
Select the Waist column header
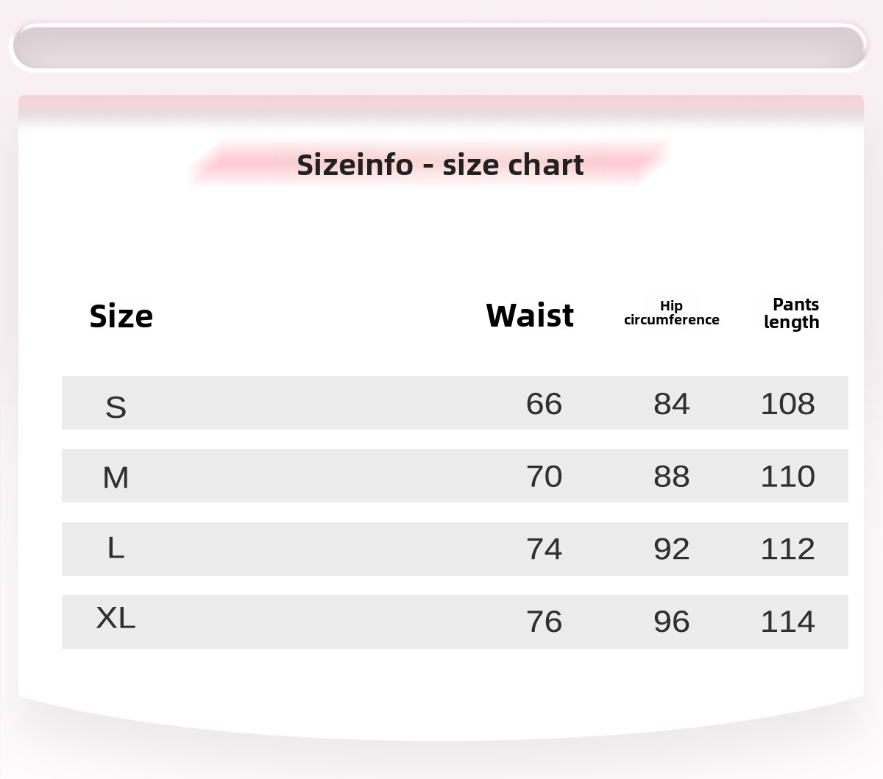530,316
